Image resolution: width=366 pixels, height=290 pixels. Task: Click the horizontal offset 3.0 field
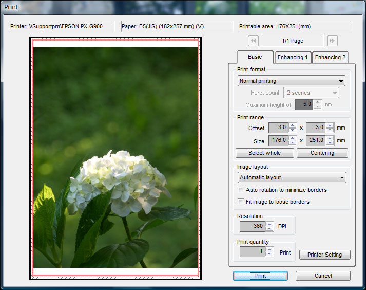(278, 128)
